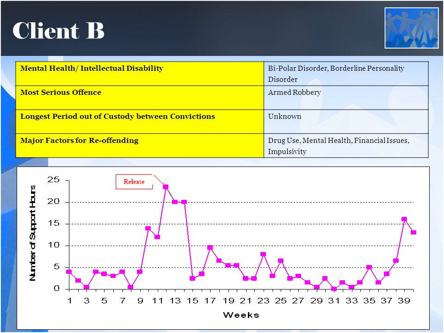Click the '39' x-axis label
This screenshot has height=333, width=444.
(404, 301)
